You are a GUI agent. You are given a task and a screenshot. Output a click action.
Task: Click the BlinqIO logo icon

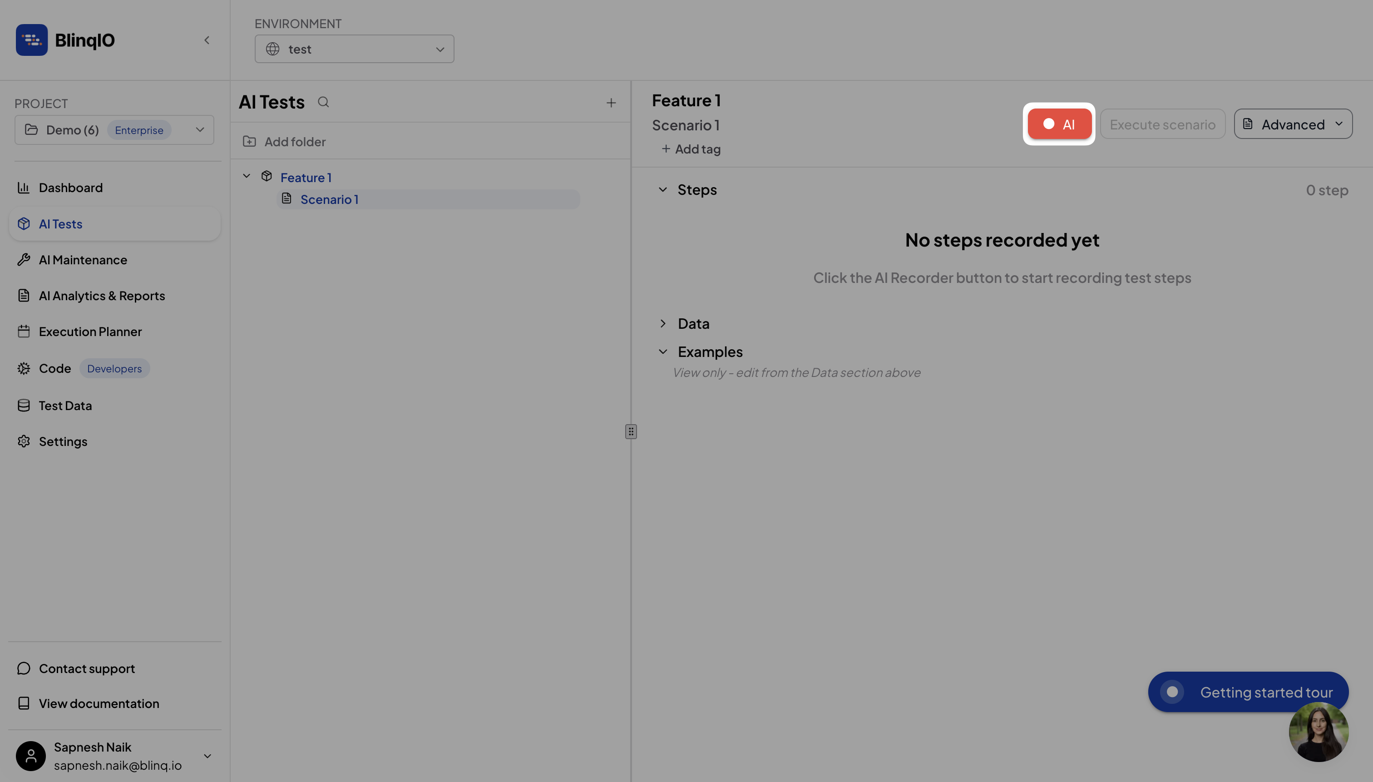pos(32,40)
